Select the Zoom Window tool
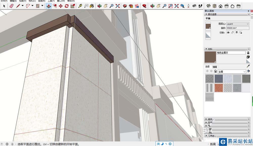Viewport: 253px width, 146px height. (x=170, y=6)
